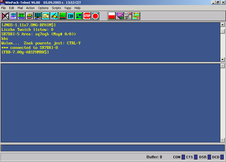The image size is (226, 162).
Task: Click the BULLS bulletins icon
Action: tap(63, 16)
